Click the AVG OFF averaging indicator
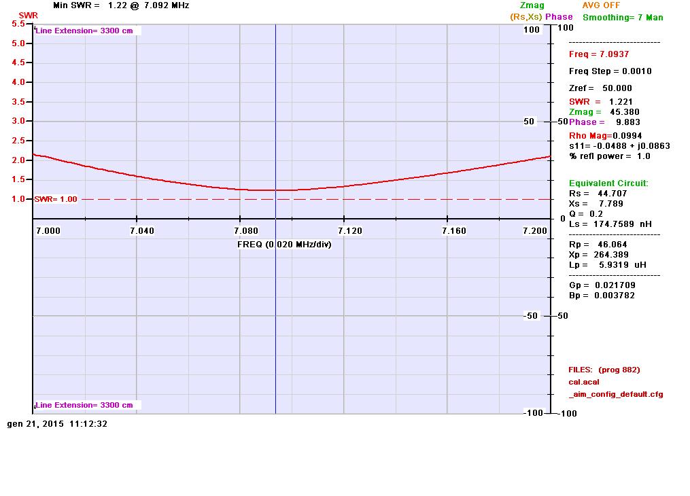 tap(601, 5)
